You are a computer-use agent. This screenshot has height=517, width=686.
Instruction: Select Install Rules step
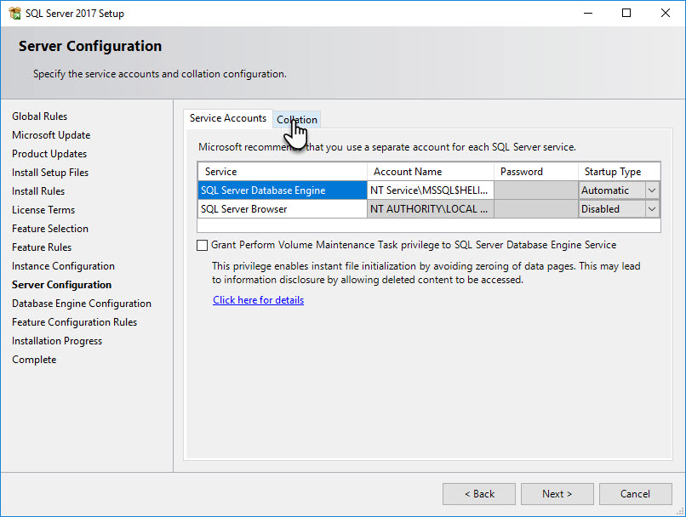pos(38,191)
